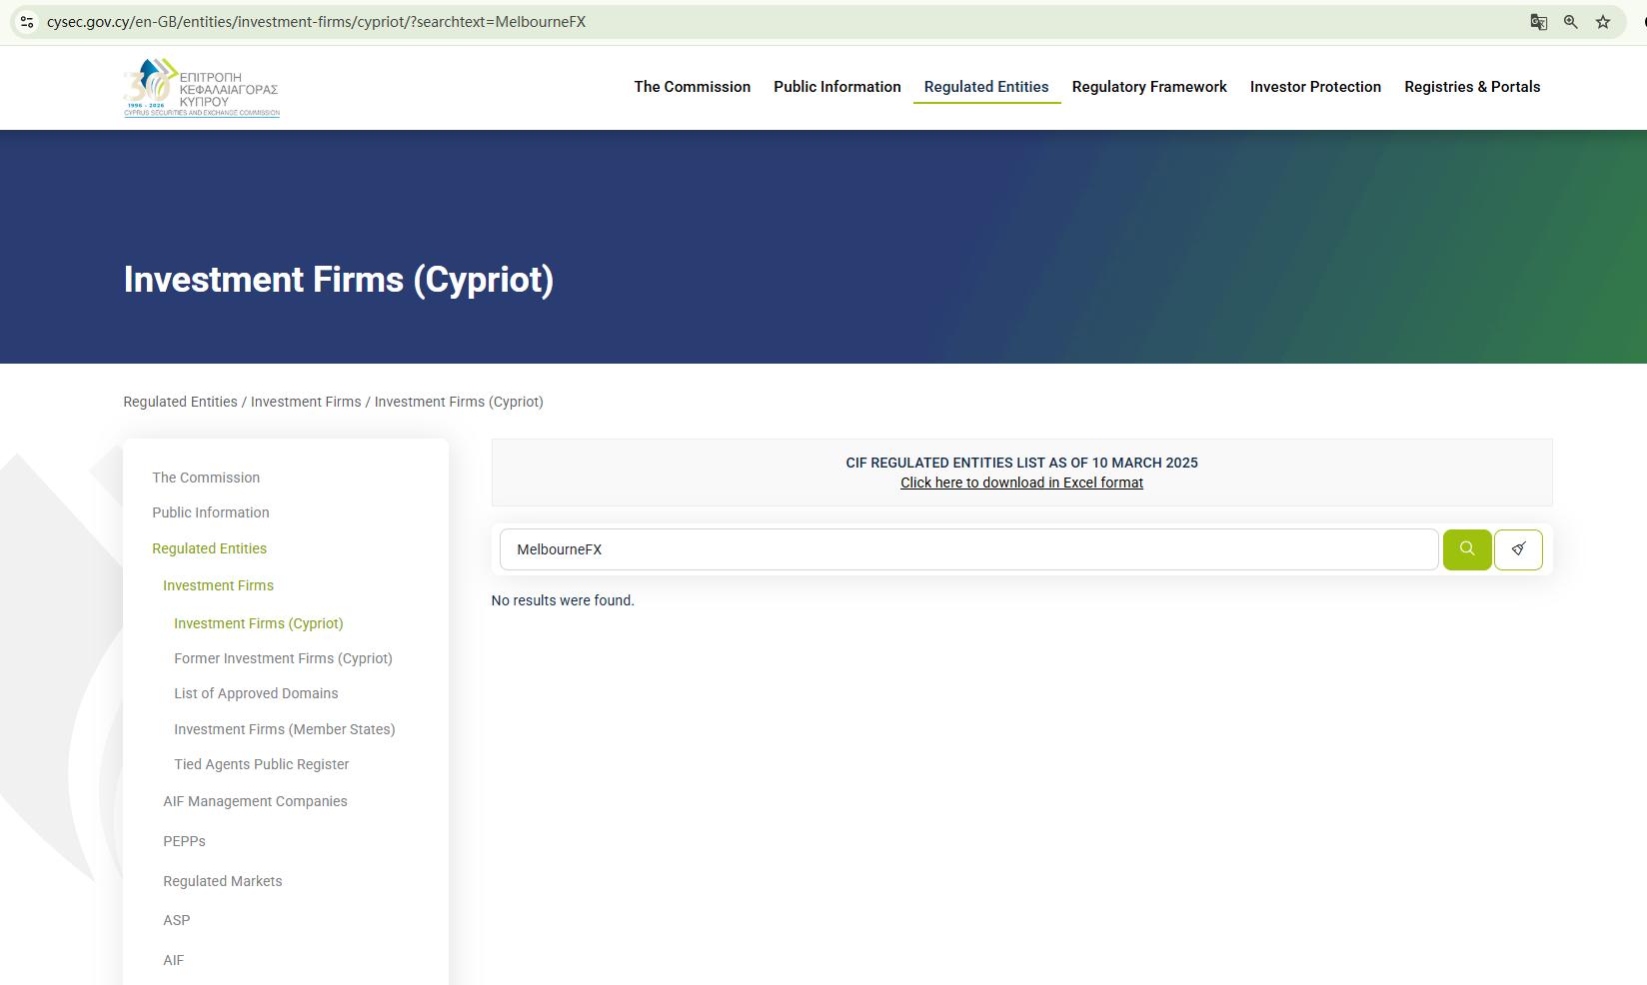Open PEPPs in sidebar

point(184,841)
